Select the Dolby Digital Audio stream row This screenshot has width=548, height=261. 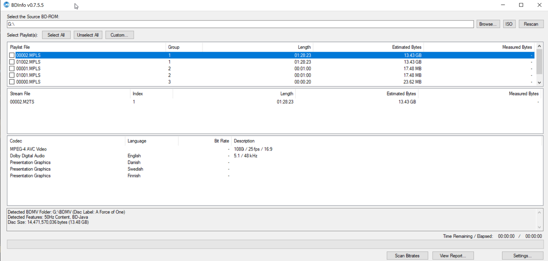(x=275, y=156)
